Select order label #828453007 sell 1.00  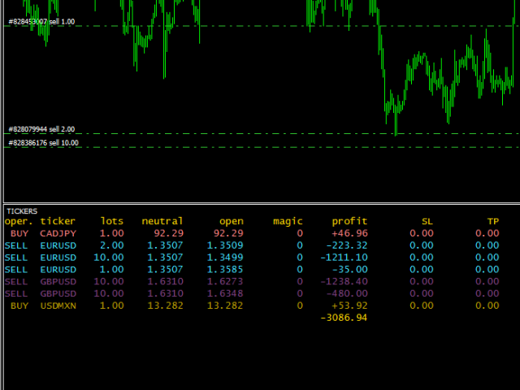pos(41,22)
